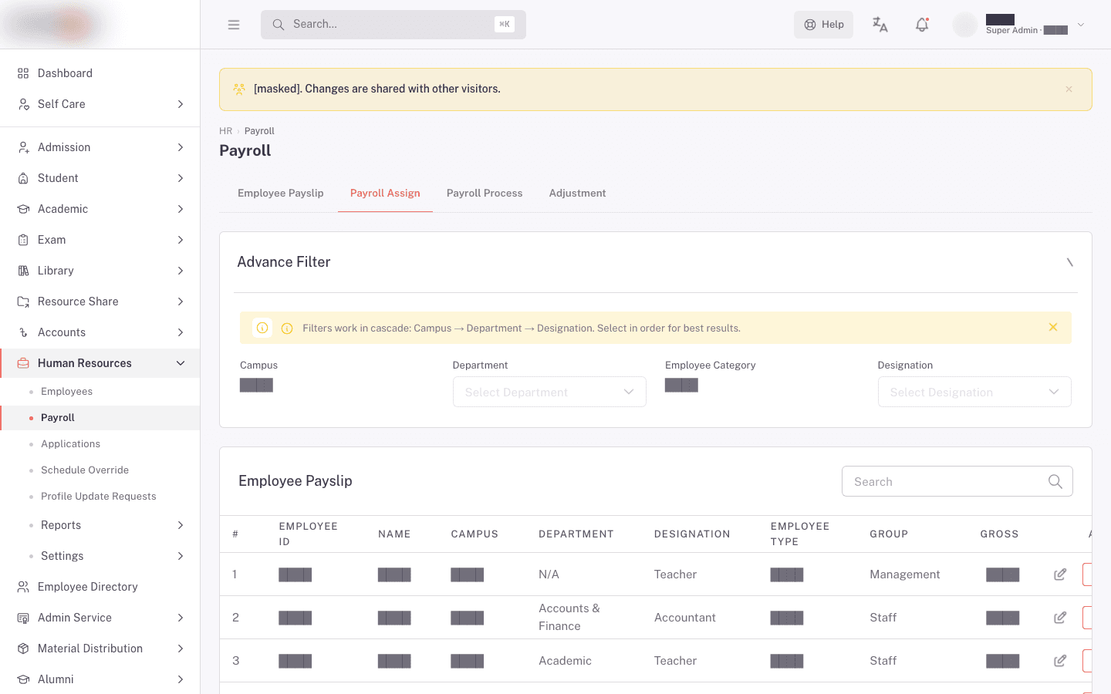Viewport: 1111px width, 694px height.
Task: Click the Library books icon
Action: click(23, 271)
